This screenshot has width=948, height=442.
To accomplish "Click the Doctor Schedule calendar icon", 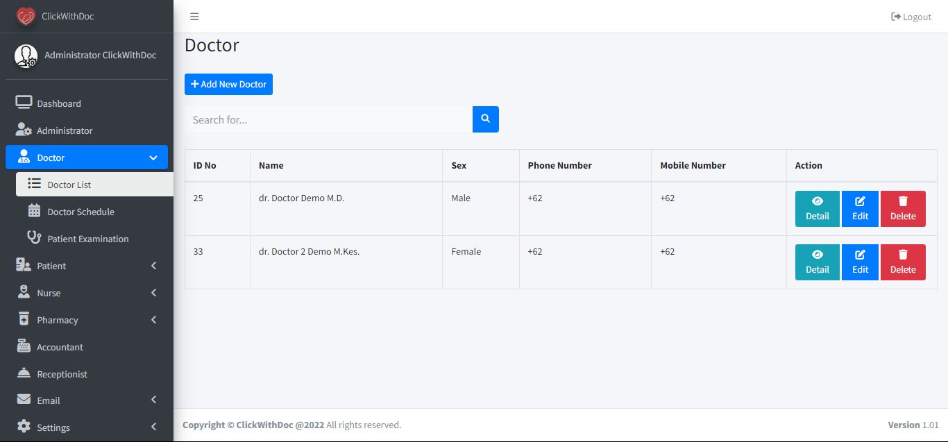I will pyautogui.click(x=34, y=211).
